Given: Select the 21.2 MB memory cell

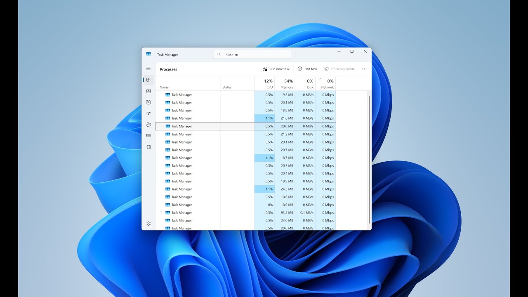Looking at the screenshot, I should (x=285, y=134).
